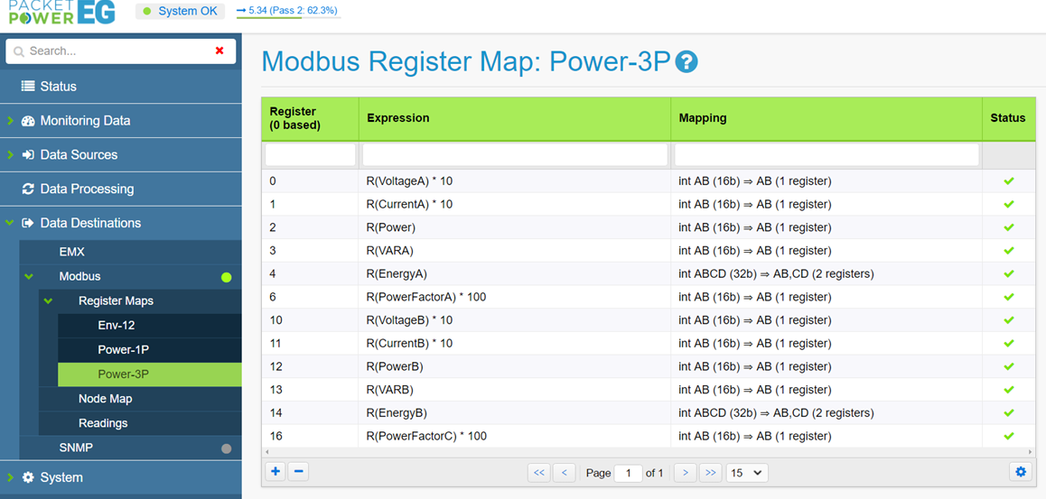This screenshot has width=1046, height=499.
Task: Click the Expression column filter field
Action: (x=514, y=154)
